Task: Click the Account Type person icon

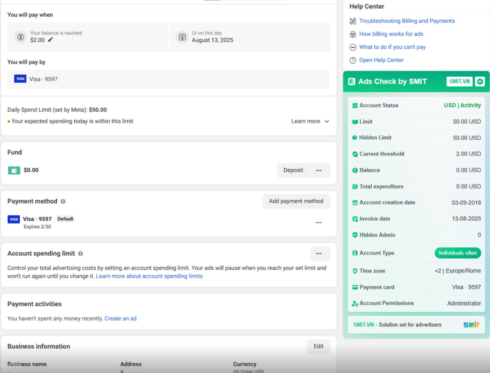Action: tap(355, 253)
